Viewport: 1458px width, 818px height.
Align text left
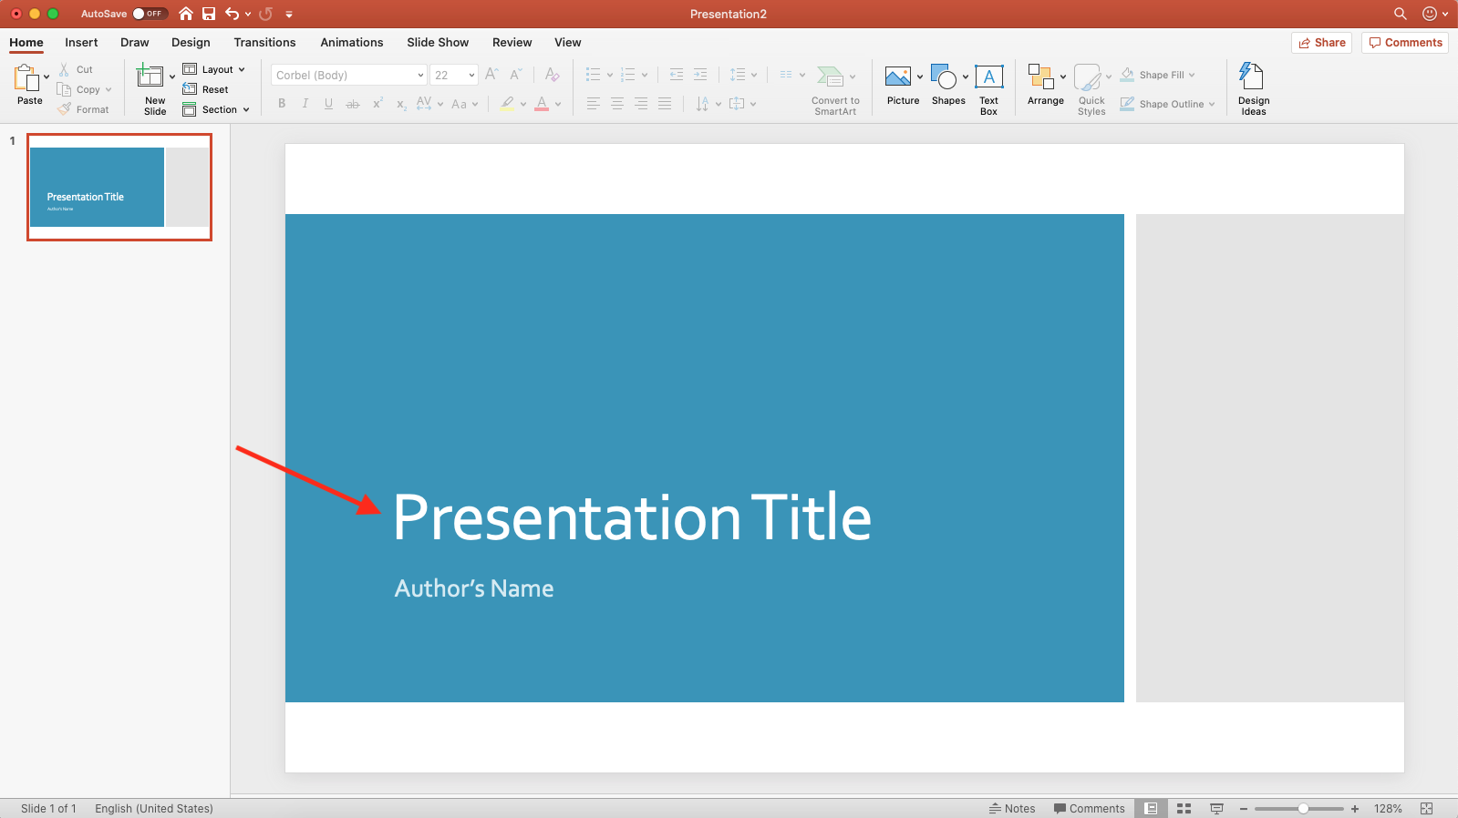[594, 104]
